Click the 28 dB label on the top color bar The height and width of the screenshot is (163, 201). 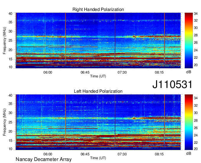coord(196,35)
